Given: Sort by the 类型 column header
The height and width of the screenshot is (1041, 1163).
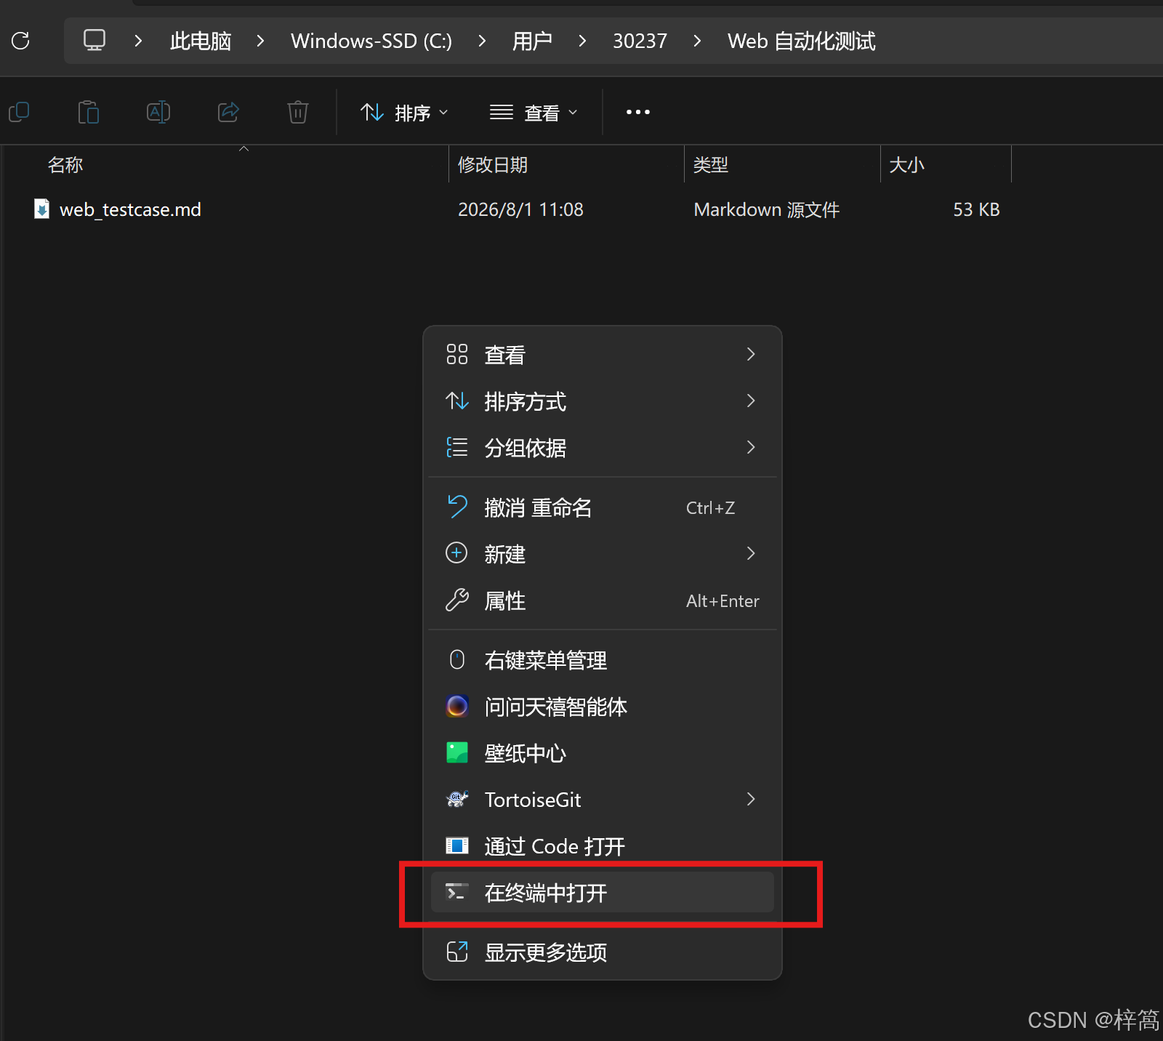Looking at the screenshot, I should click(x=782, y=164).
